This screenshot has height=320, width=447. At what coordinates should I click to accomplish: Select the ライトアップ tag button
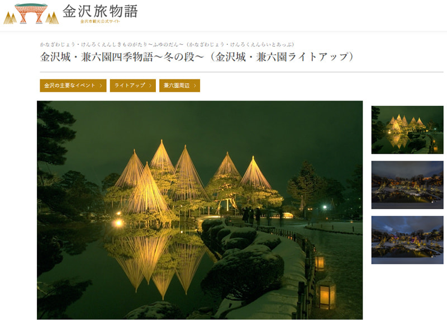(133, 86)
